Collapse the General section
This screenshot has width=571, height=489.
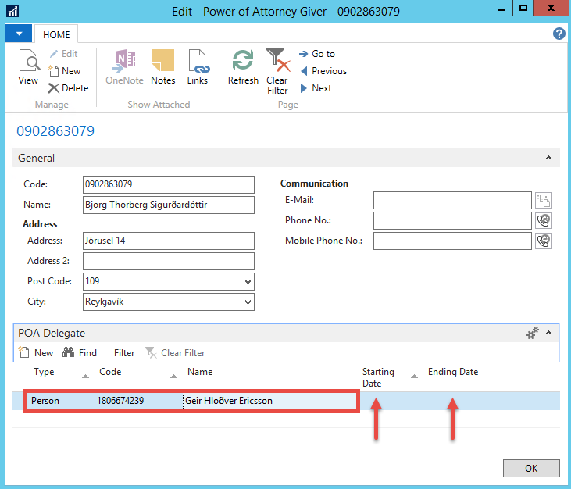coord(548,158)
